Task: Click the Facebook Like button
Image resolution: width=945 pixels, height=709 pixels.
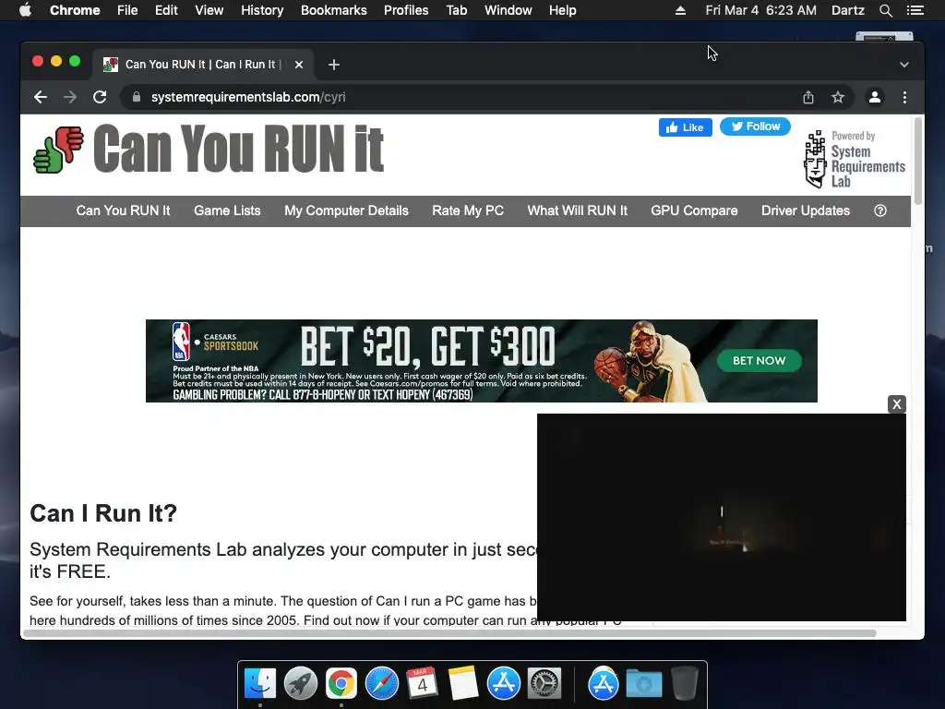Action: click(x=686, y=127)
